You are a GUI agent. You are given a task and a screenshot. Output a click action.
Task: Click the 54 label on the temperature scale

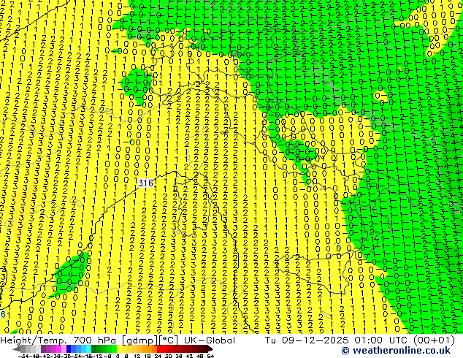point(210,356)
